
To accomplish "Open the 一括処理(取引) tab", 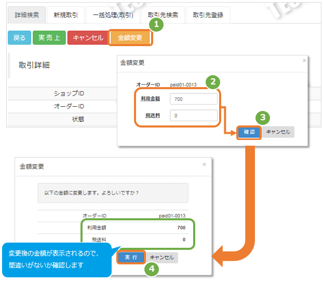I will coord(113,15).
